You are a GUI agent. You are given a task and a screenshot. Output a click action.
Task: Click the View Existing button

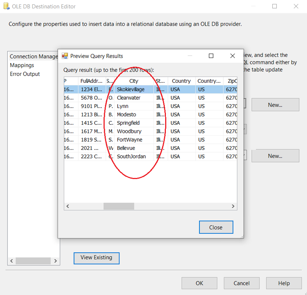click(x=96, y=258)
